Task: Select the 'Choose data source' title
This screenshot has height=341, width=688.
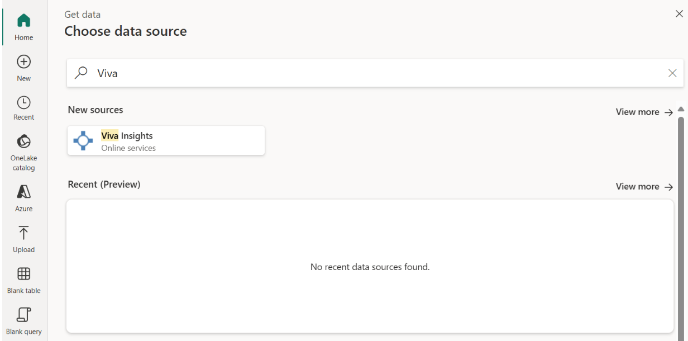Action: 126,31
